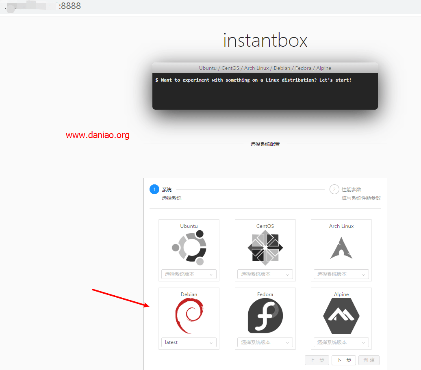Click the Debian card title text

click(189, 294)
